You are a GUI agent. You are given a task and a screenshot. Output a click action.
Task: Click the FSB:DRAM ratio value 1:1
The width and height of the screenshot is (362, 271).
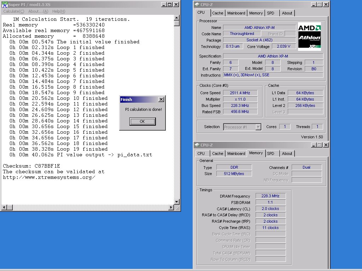click(270, 202)
